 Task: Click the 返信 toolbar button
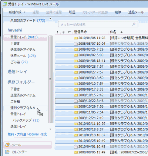(36, 12)
